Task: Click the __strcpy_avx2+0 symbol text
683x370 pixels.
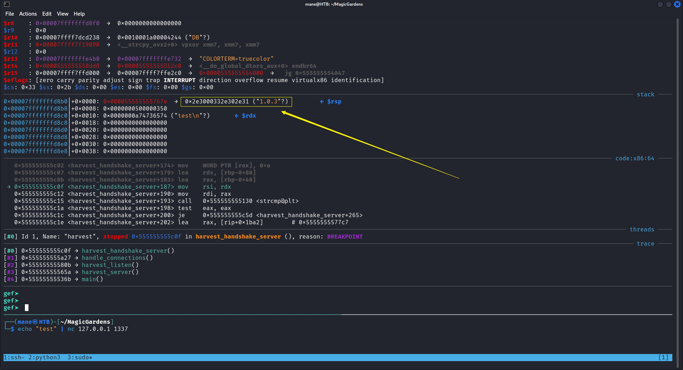Action: [x=148, y=44]
